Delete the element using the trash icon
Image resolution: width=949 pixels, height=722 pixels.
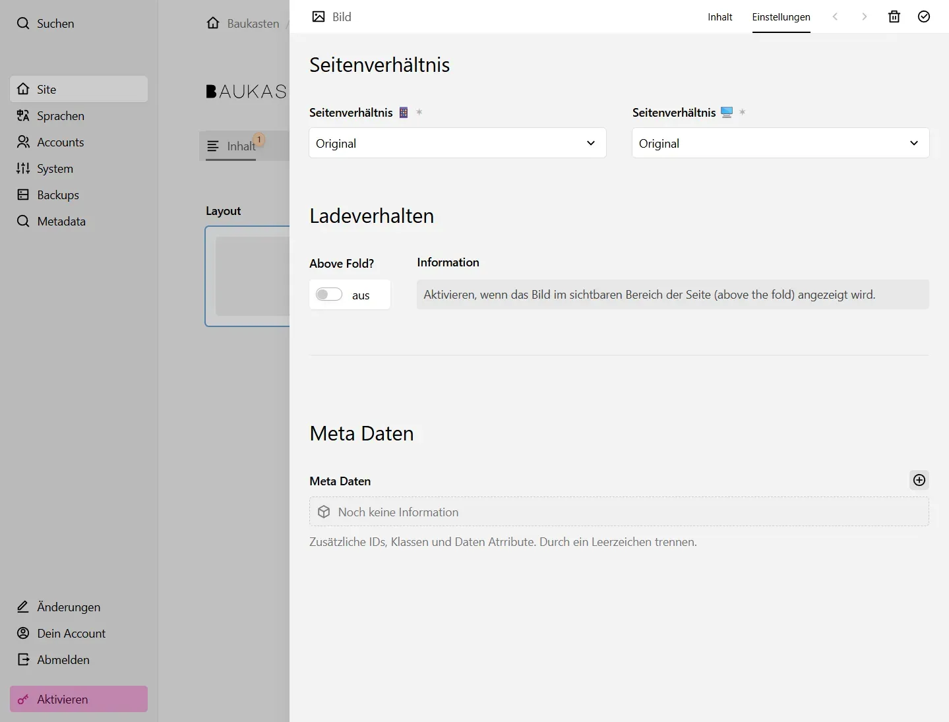pos(894,16)
